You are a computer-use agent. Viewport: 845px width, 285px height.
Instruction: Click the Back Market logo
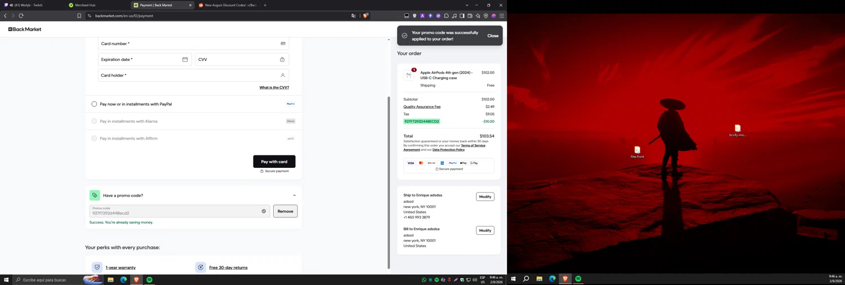[25, 29]
